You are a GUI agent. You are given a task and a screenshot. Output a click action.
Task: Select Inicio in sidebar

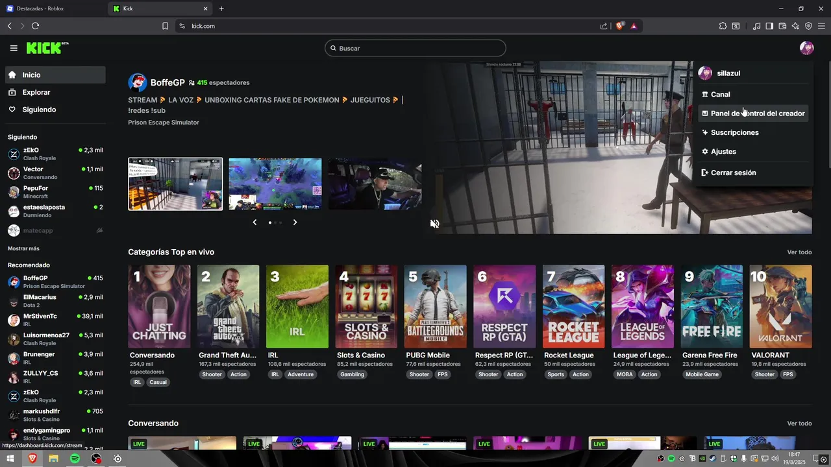55,75
